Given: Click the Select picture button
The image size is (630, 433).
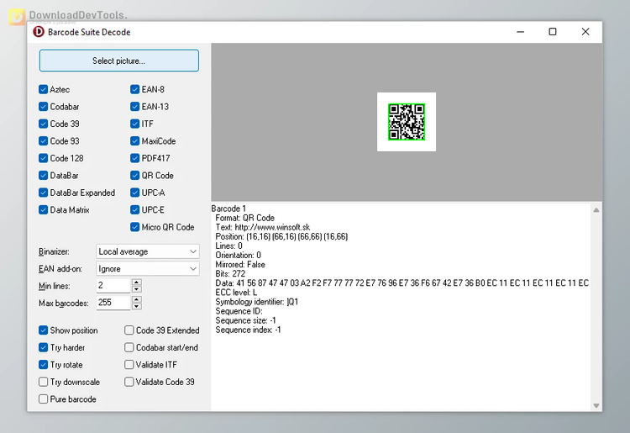Looking at the screenshot, I should (x=119, y=61).
